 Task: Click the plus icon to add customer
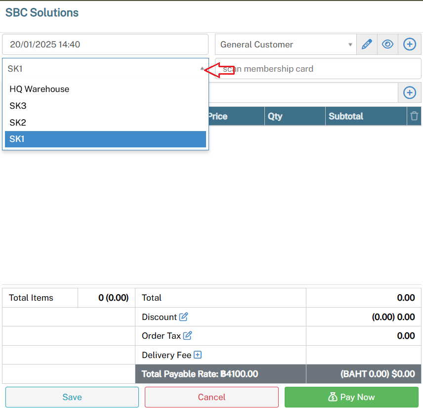pos(410,45)
